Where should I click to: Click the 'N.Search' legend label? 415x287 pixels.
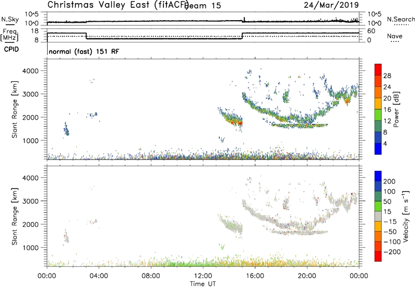[x=401, y=19]
